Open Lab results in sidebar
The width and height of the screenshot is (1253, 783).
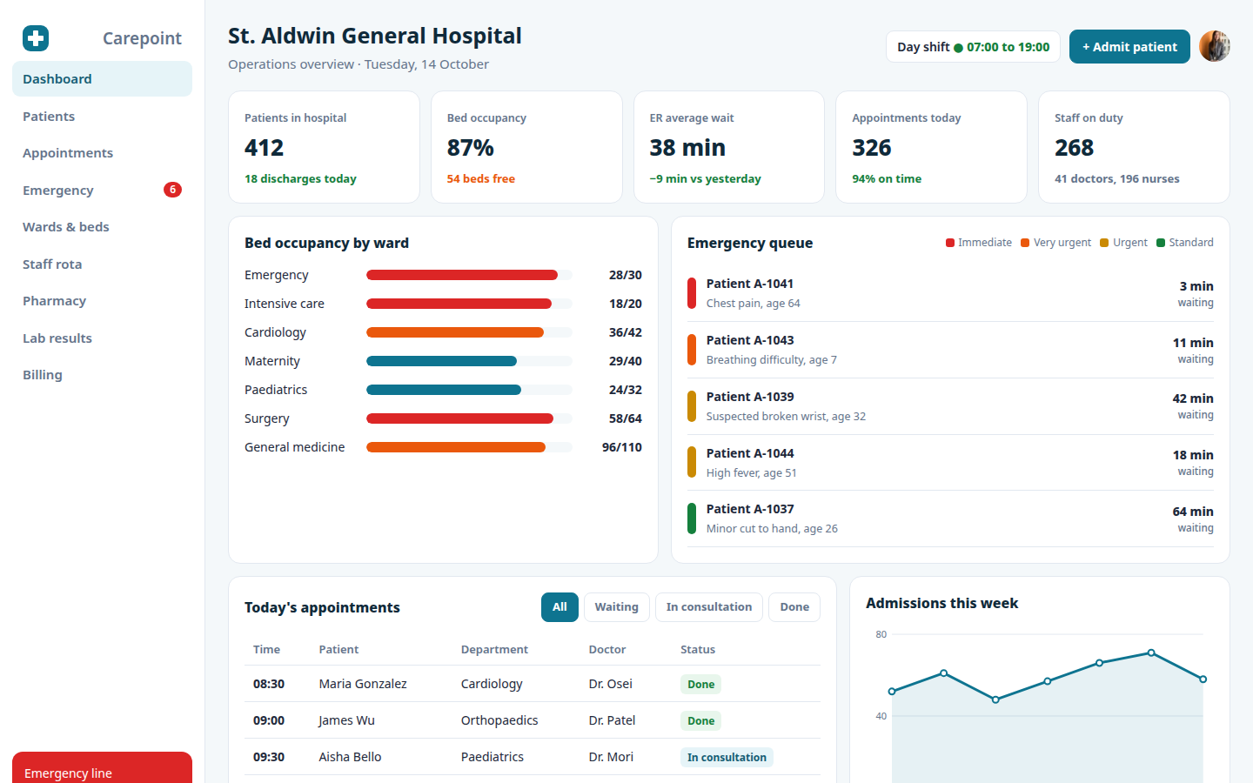[x=102, y=338]
